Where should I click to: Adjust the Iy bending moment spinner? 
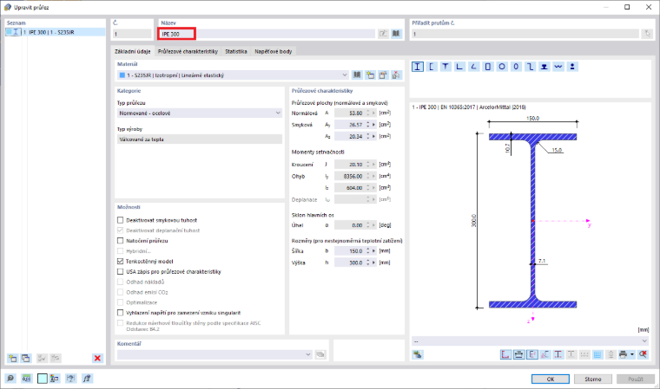point(368,176)
